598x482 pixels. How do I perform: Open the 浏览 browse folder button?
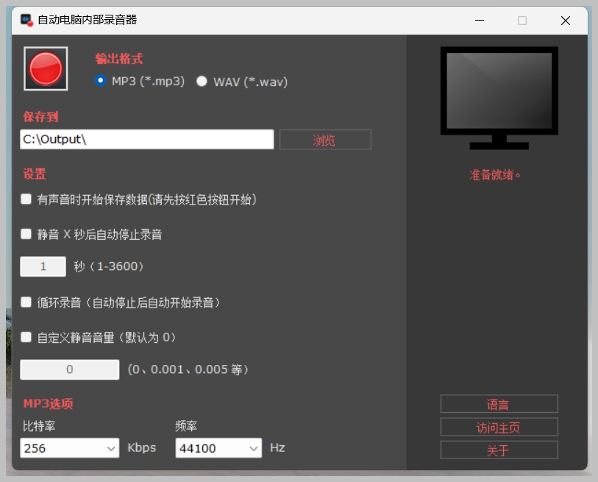[325, 140]
